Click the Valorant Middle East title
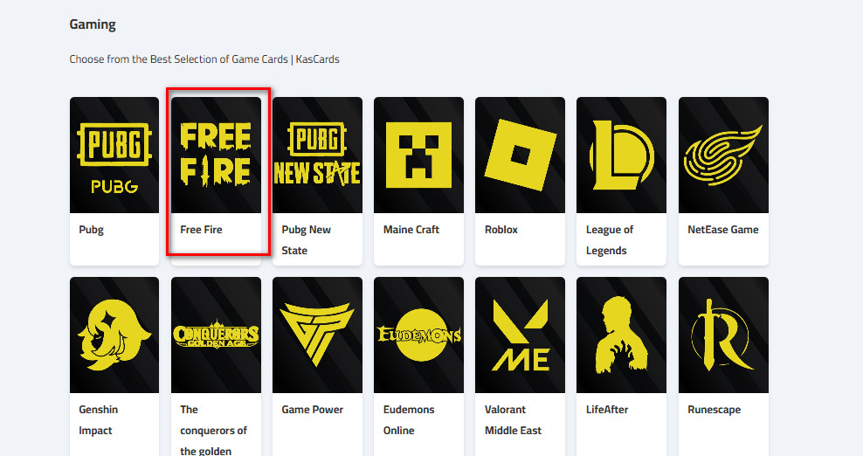This screenshot has width=863, height=456. click(513, 420)
